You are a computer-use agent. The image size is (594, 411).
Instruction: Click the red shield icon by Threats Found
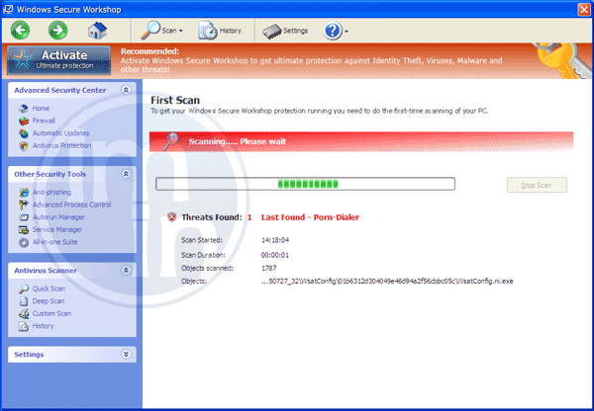[171, 217]
